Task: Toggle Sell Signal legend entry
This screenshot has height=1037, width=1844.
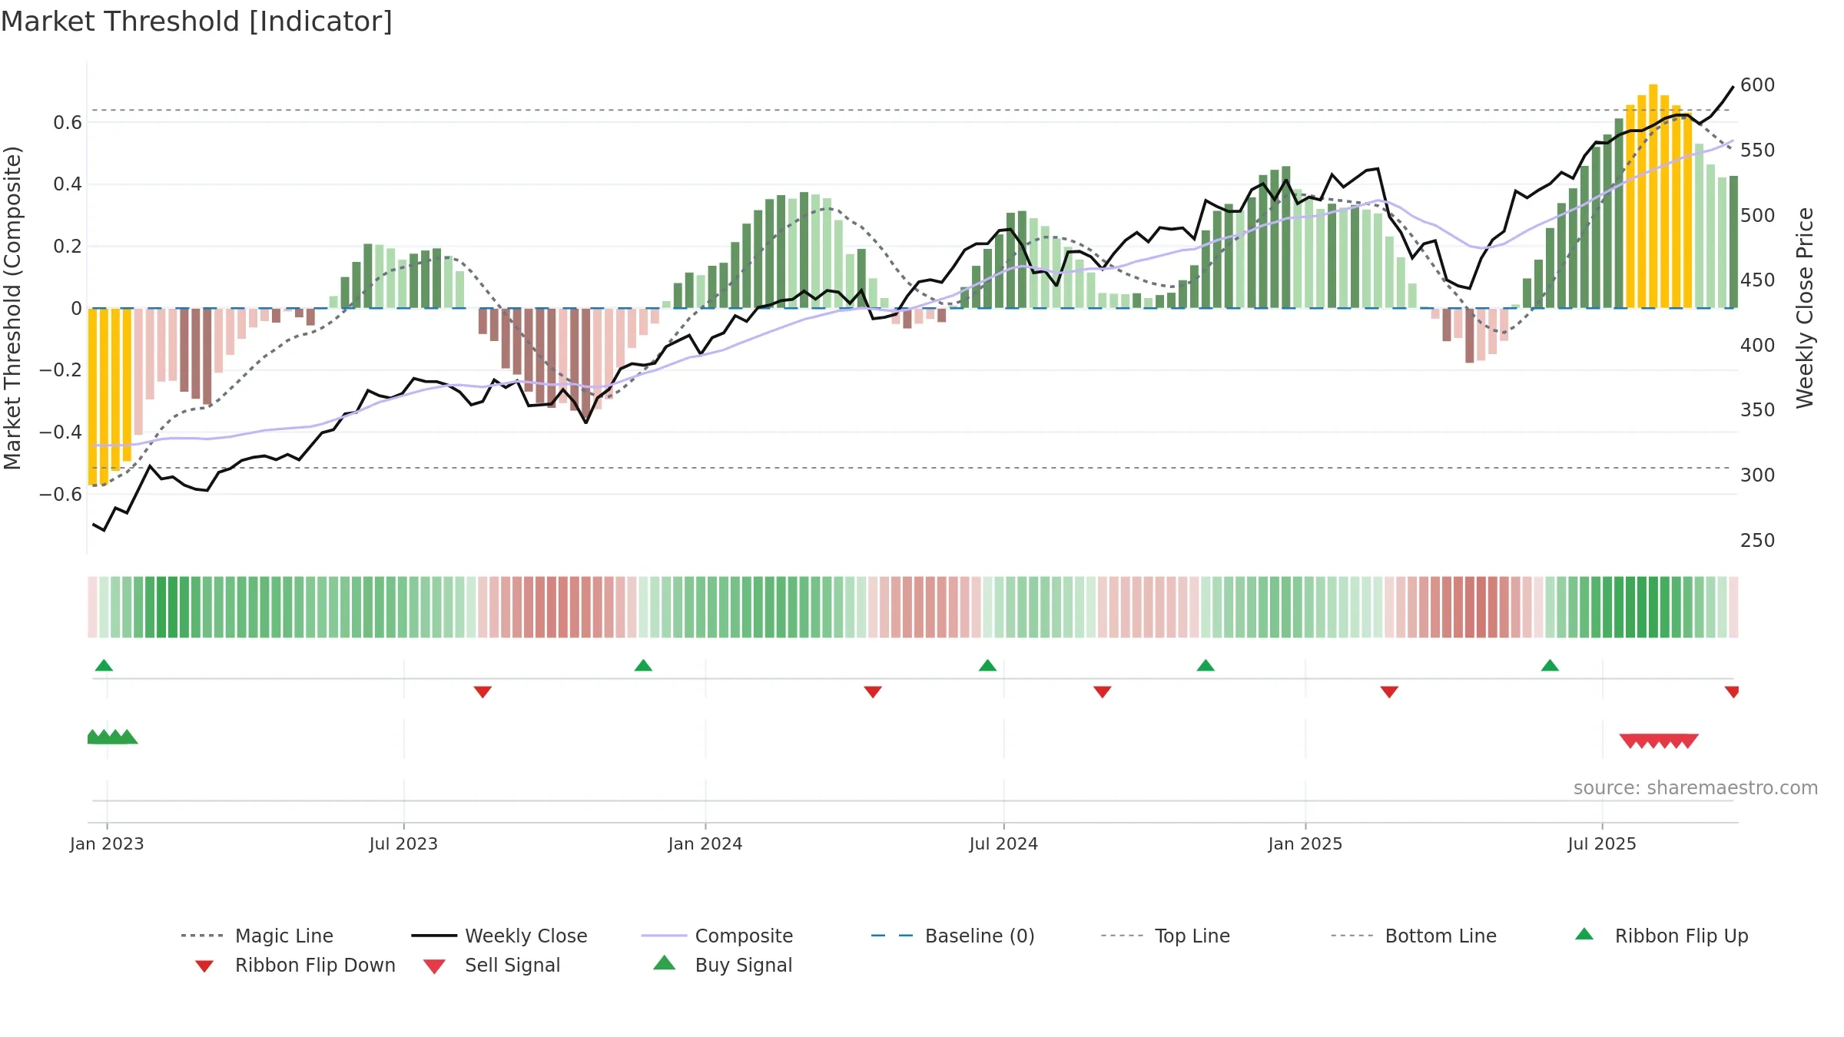Action: coord(492,965)
